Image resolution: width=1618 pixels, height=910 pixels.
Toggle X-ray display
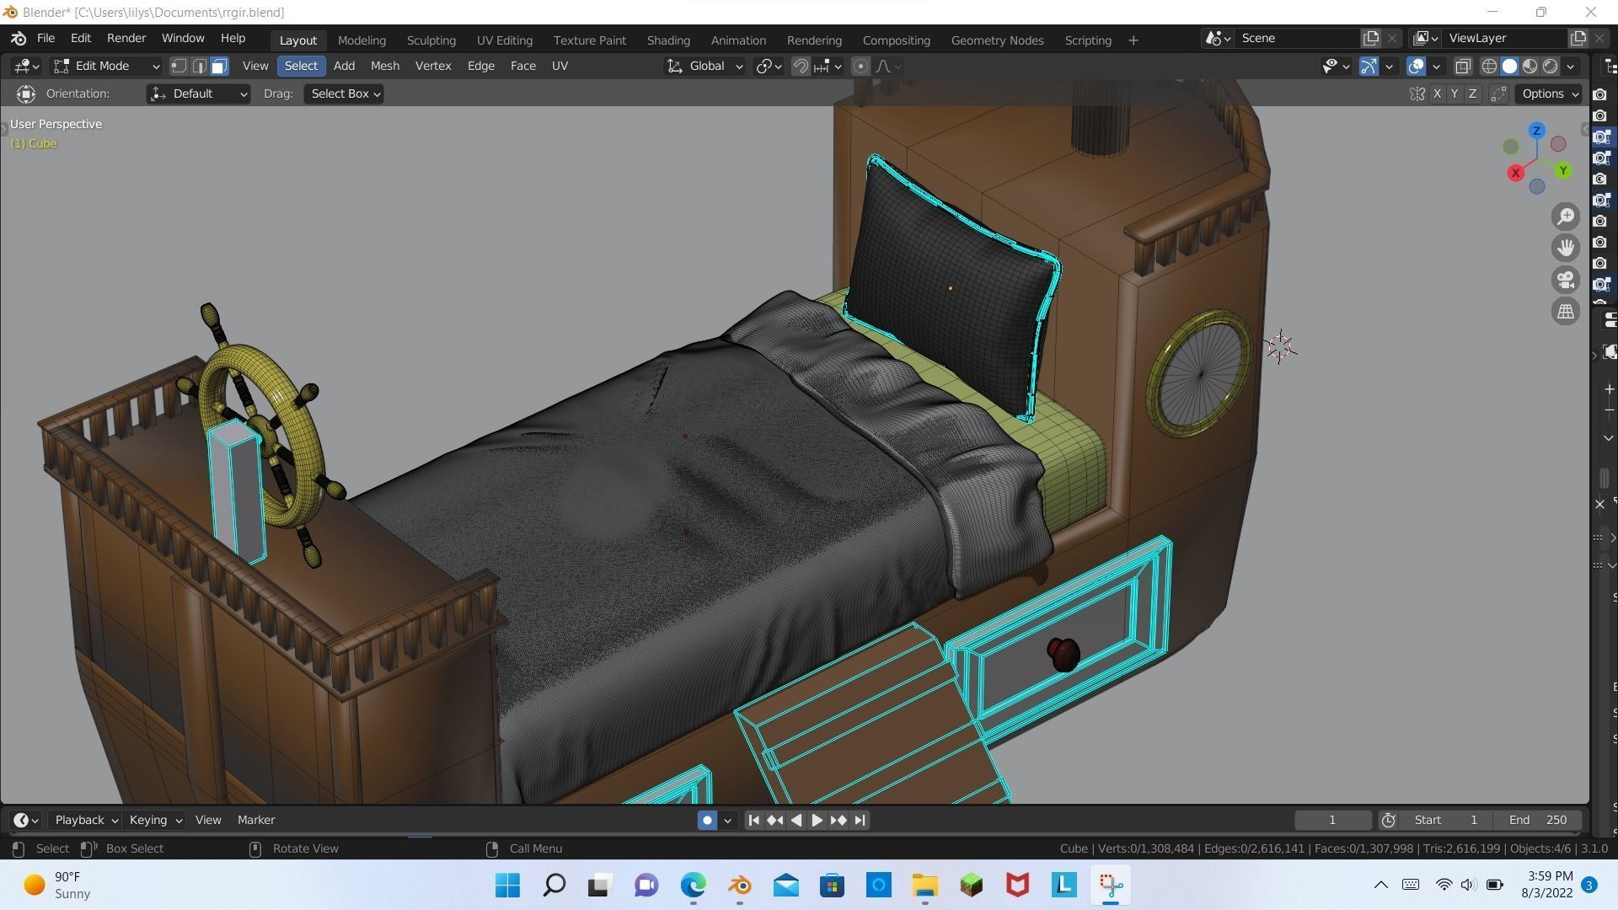(x=1463, y=66)
